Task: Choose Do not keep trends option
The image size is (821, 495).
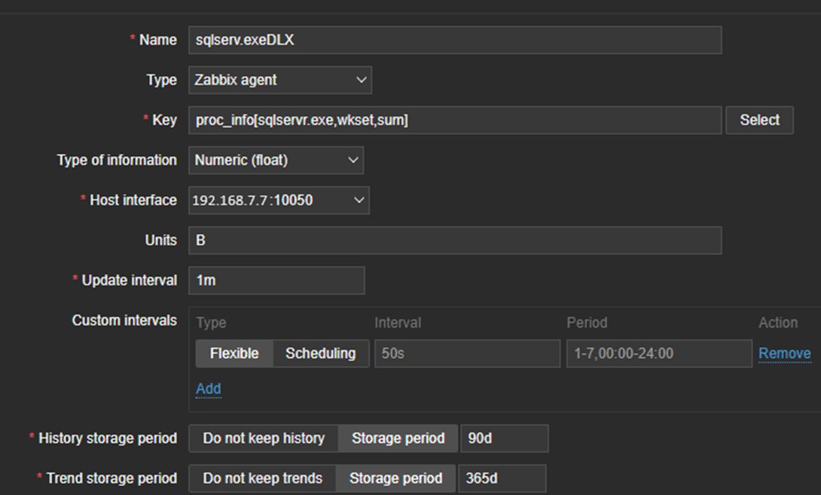Action: pos(262,478)
